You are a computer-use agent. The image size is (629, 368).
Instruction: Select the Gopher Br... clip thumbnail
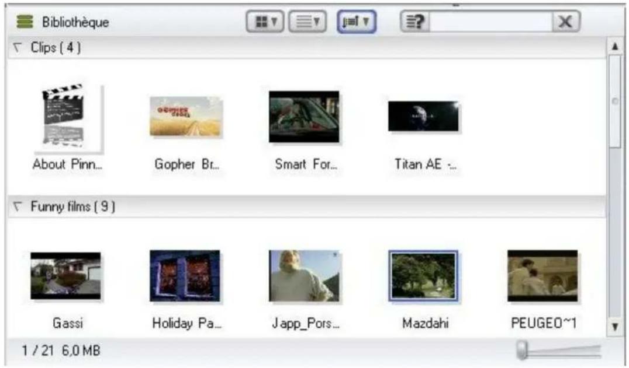click(186, 117)
